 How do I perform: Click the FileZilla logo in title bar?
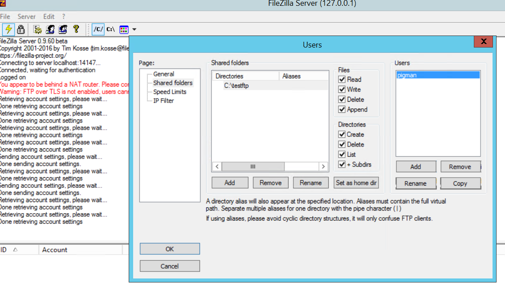tap(3, 4)
